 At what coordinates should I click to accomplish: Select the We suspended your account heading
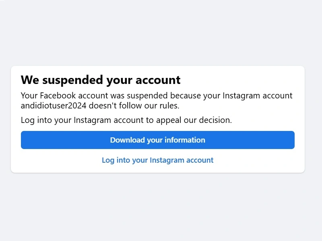point(101,80)
